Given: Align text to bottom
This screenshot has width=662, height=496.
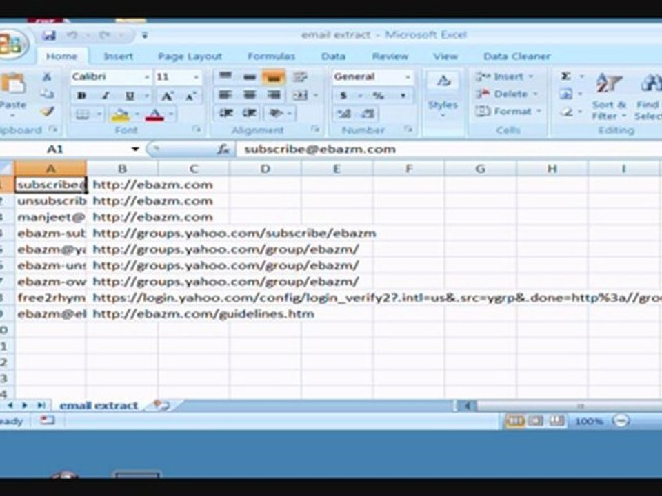Looking at the screenshot, I should [x=274, y=76].
